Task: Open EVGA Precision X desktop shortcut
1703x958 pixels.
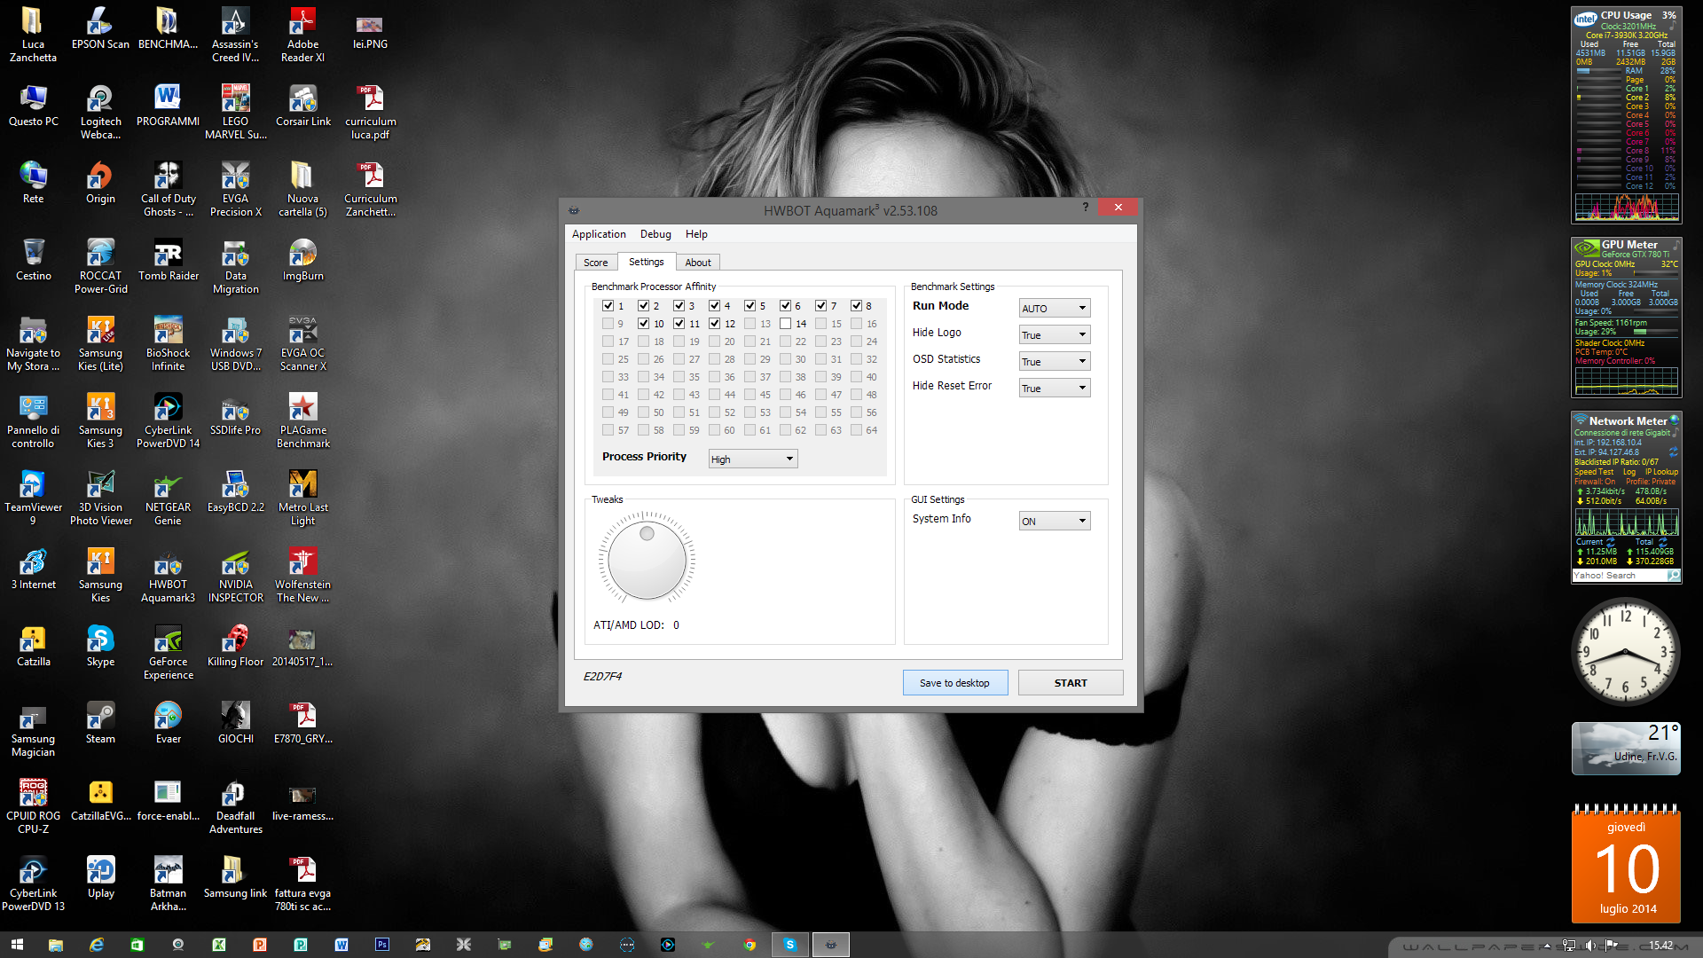Action: [235, 190]
